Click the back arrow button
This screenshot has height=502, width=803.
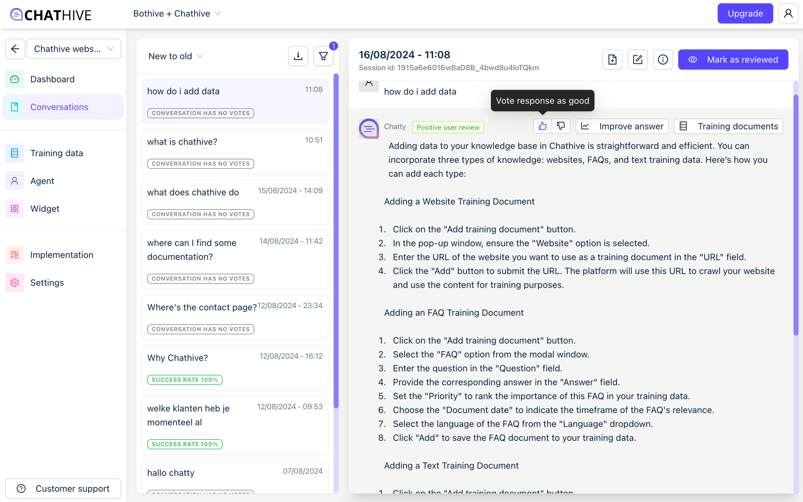coord(15,49)
